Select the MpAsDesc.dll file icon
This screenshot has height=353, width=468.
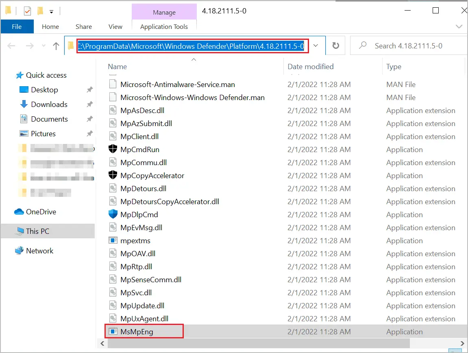click(113, 110)
